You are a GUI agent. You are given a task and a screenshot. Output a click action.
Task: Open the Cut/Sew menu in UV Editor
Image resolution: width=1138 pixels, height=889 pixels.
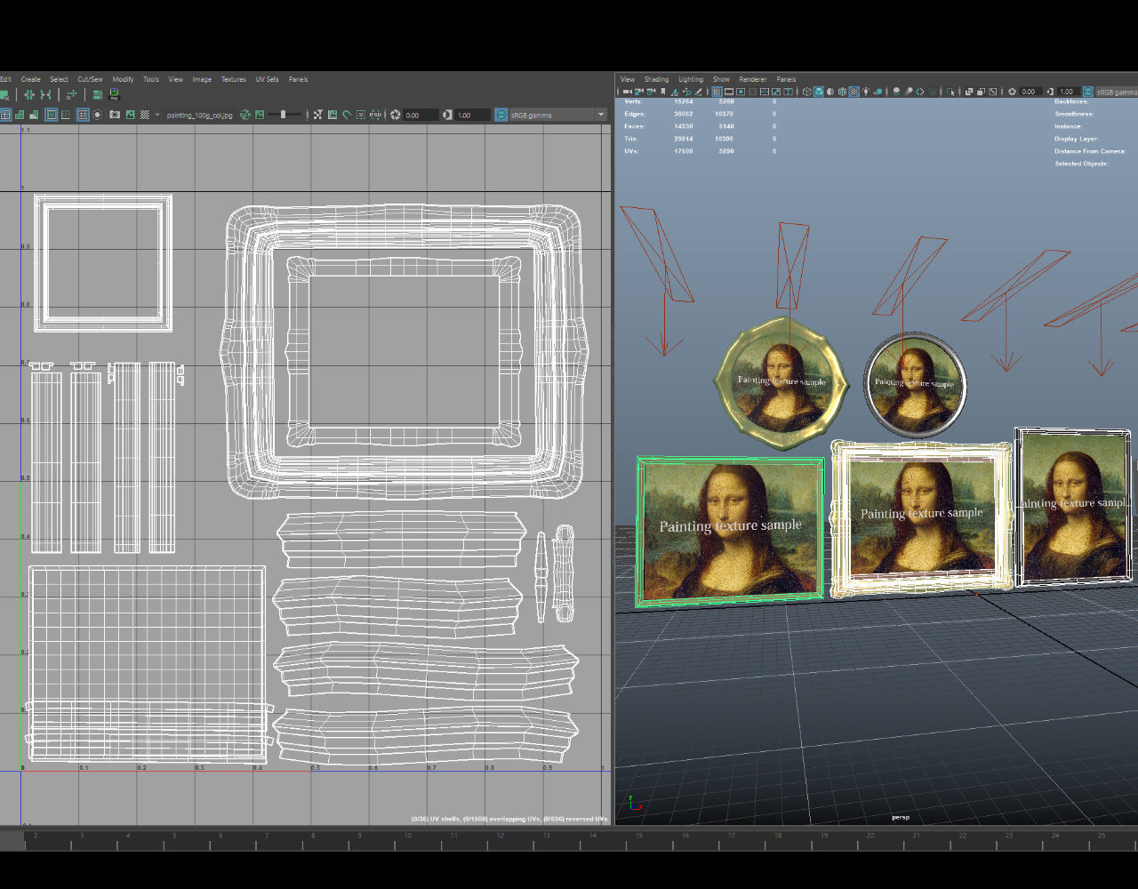point(90,79)
